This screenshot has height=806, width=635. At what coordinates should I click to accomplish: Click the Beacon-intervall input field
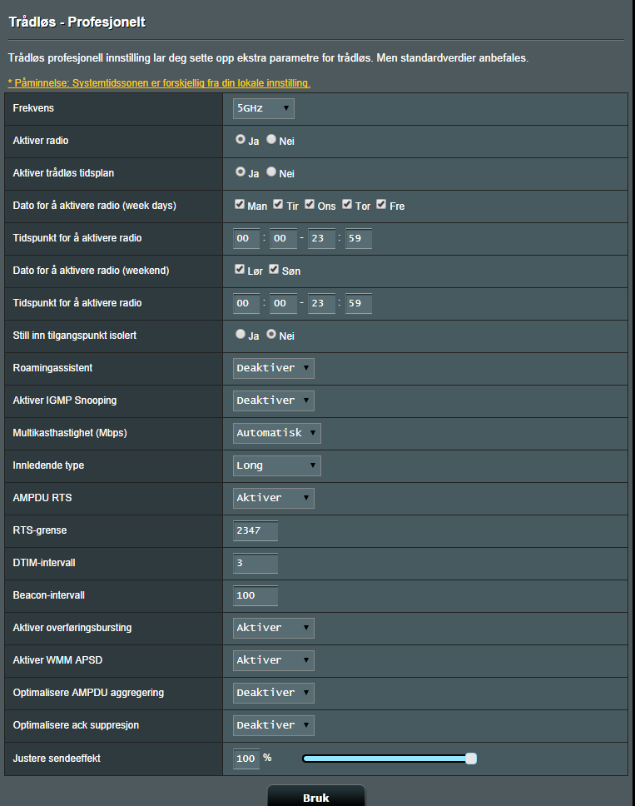255,595
